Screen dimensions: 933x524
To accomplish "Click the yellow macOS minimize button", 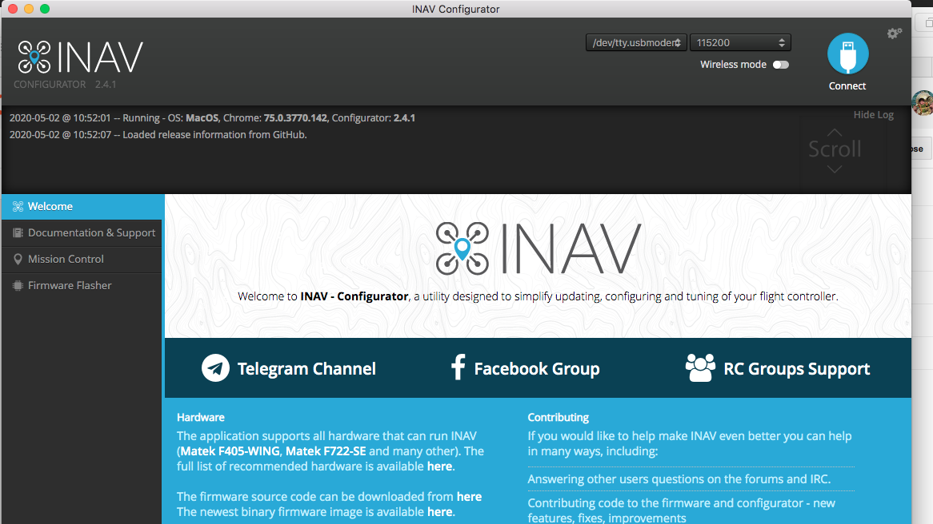I will pos(29,9).
